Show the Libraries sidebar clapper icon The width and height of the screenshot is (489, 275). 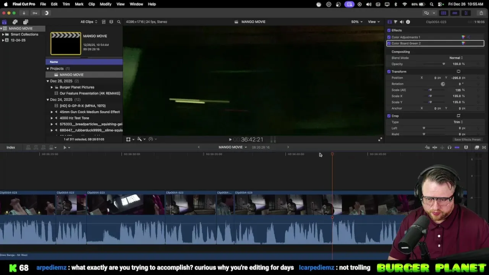pos(4,22)
